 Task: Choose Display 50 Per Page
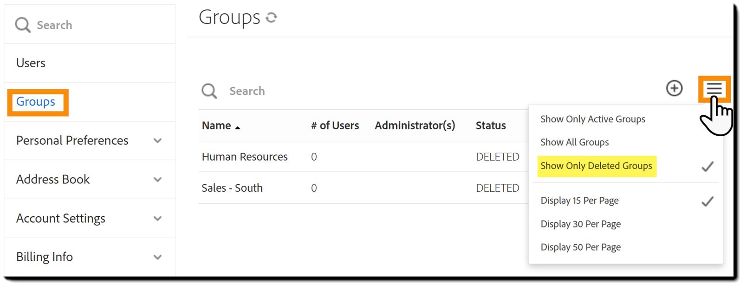pyautogui.click(x=580, y=247)
